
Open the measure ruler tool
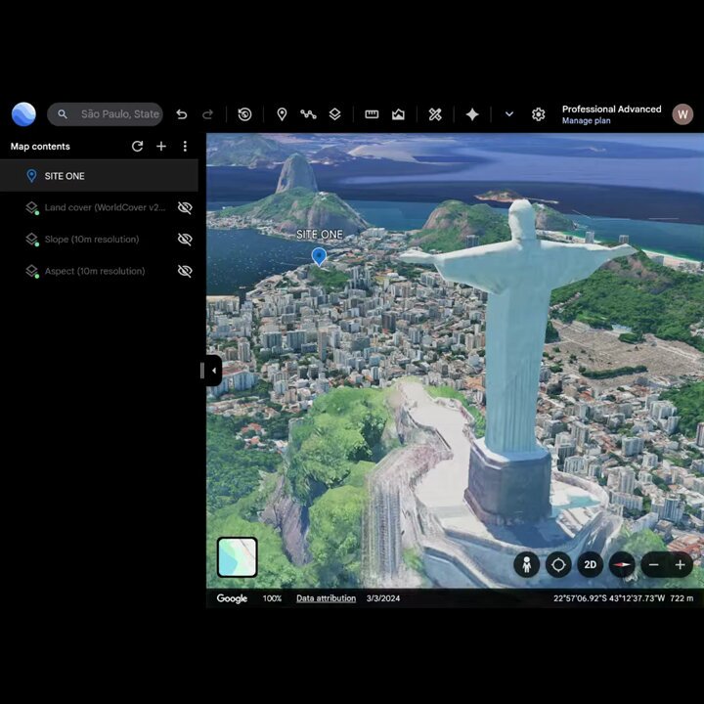coord(372,114)
